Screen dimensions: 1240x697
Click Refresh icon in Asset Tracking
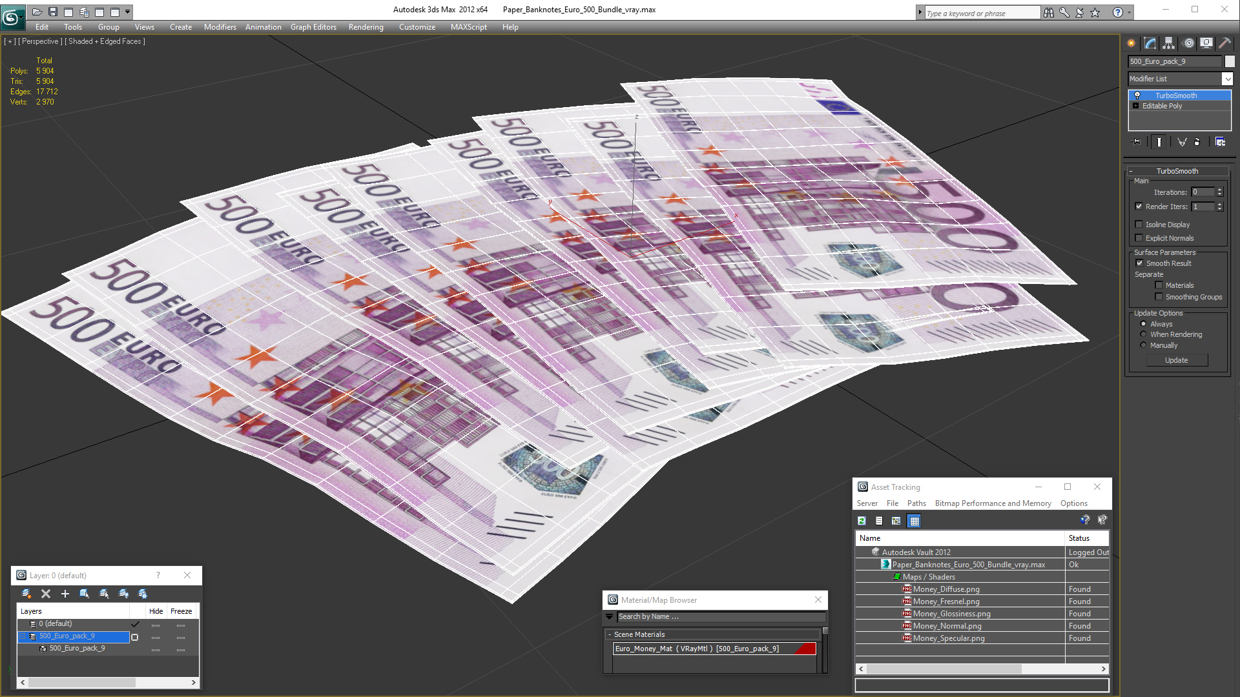pos(862,521)
